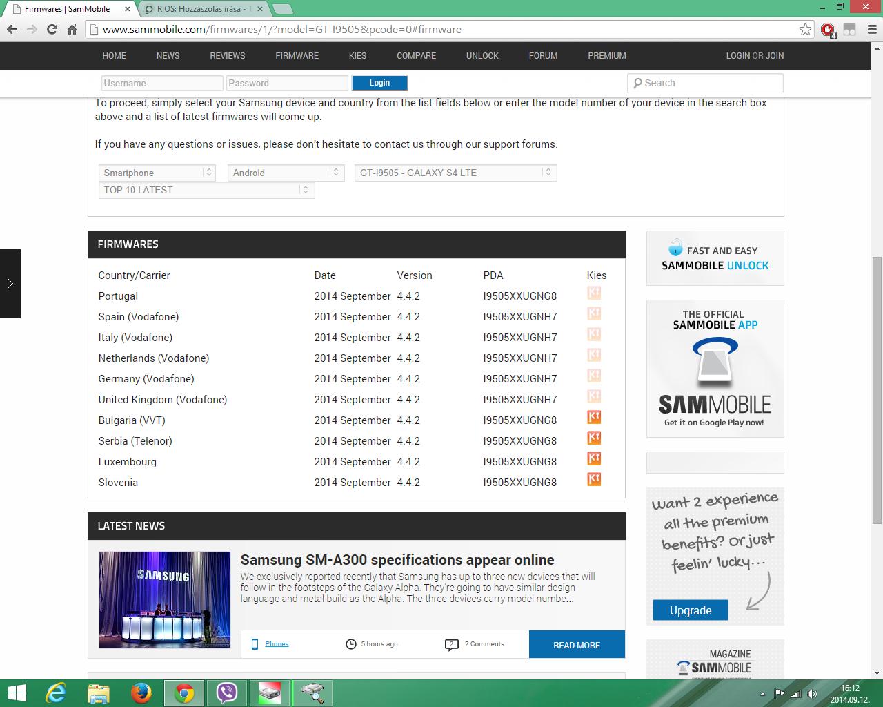
Task: Open PREMIUM menu item
Action: pos(607,56)
